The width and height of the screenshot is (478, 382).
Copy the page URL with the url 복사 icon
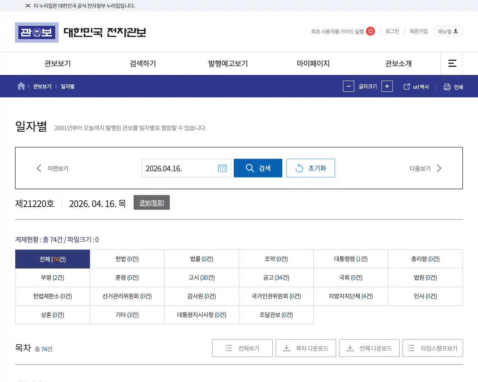(x=406, y=86)
